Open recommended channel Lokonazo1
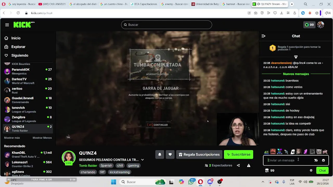The image size is (333, 187). [28, 164]
